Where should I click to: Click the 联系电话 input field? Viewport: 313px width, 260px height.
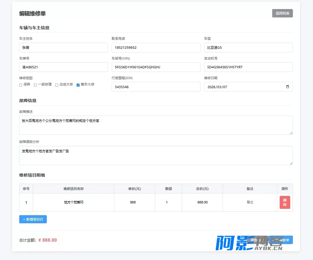click(156, 48)
